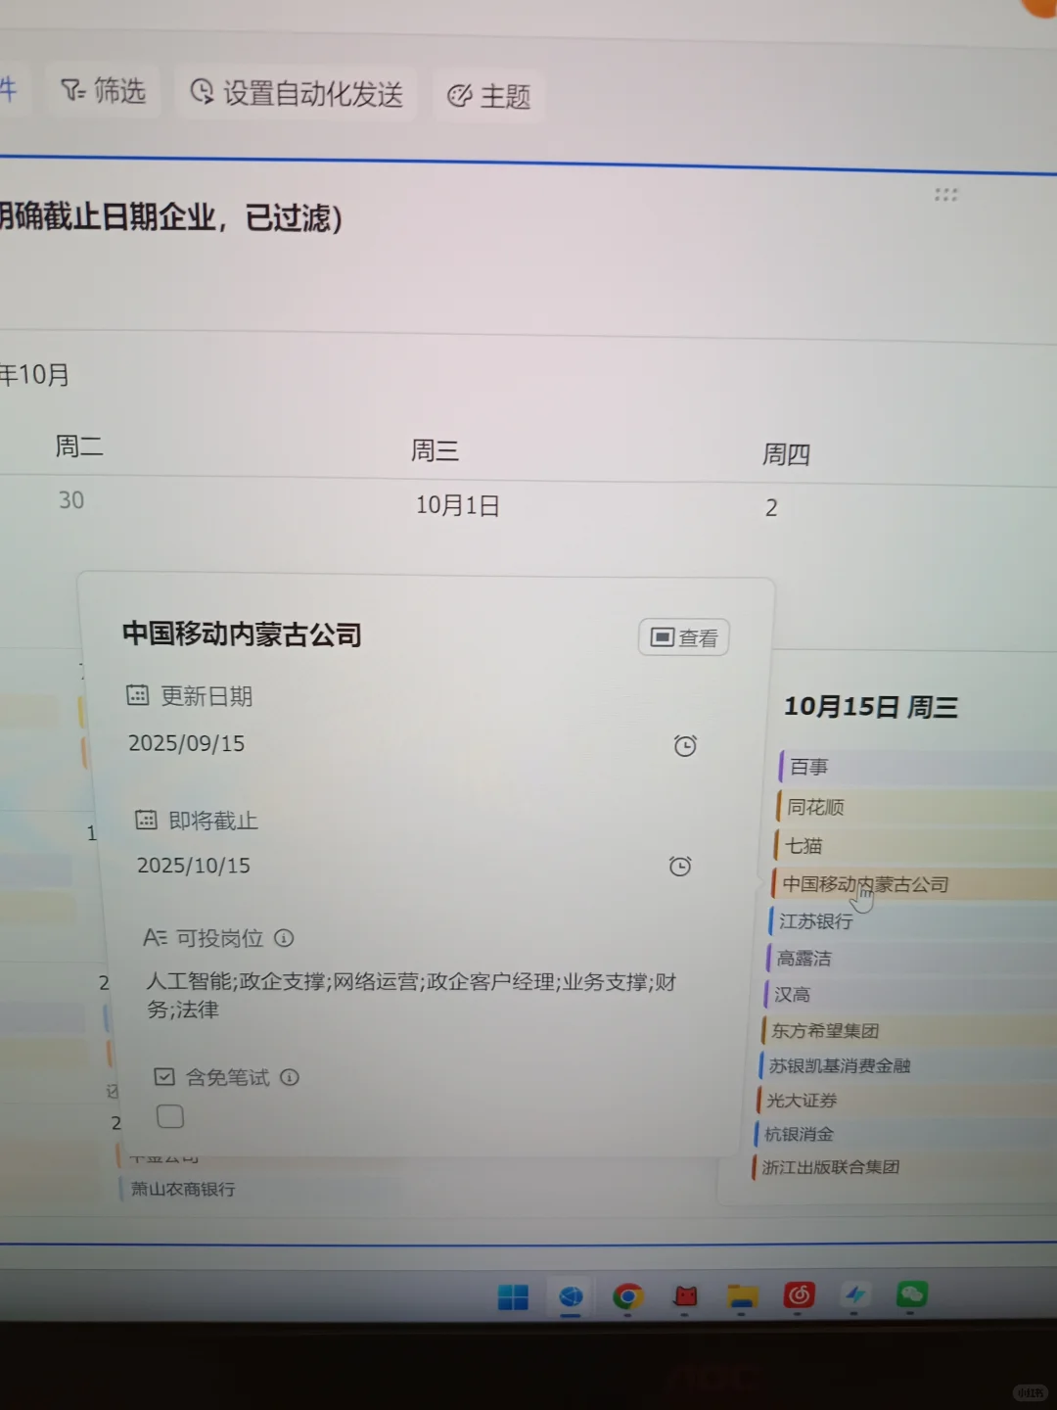Select the 浙江出版联合集团 entry
This screenshot has width=1057, height=1410.
(902, 1167)
